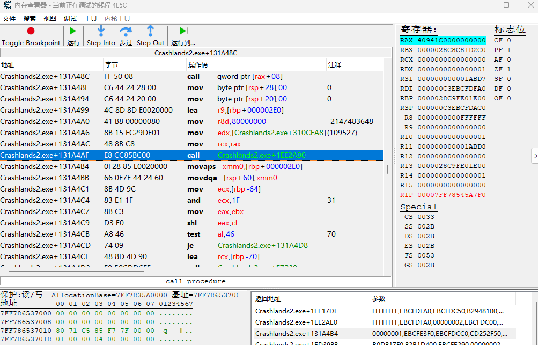Click the RCX register value

[452, 60]
